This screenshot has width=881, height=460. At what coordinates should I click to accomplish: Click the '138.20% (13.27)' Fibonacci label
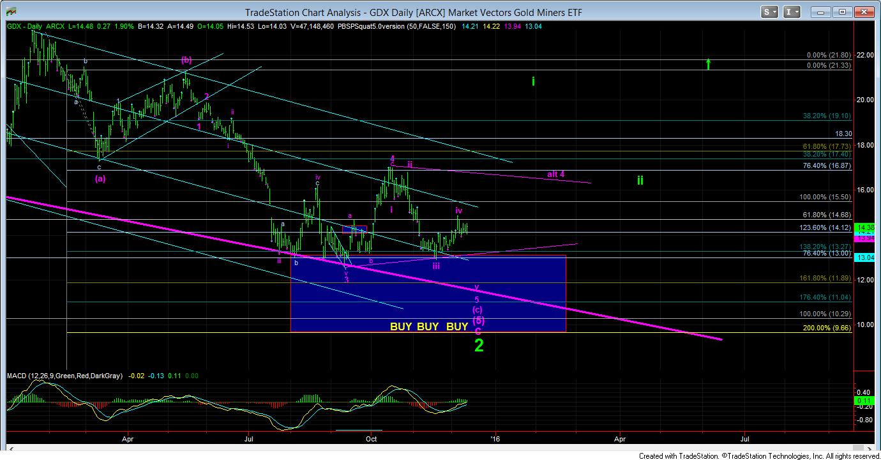[826, 246]
